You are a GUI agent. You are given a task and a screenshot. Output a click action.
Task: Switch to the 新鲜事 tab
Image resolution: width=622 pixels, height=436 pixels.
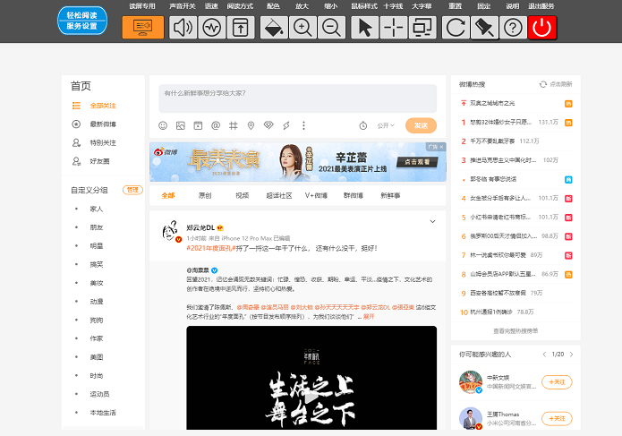[x=390, y=195]
